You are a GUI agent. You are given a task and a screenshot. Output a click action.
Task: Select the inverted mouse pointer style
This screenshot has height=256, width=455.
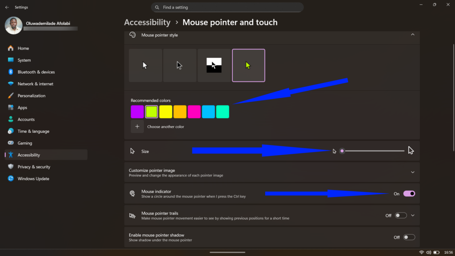pyautogui.click(x=214, y=65)
